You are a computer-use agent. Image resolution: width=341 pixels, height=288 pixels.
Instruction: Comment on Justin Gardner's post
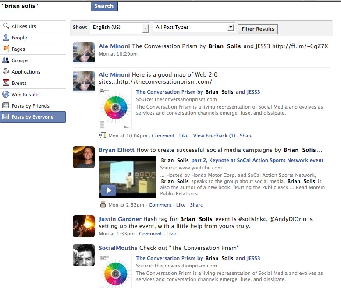[x=150, y=234]
